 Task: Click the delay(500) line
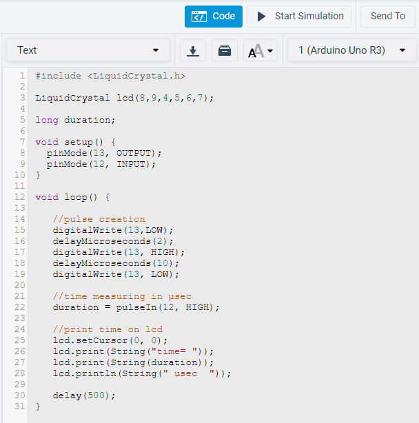pyautogui.click(x=84, y=395)
